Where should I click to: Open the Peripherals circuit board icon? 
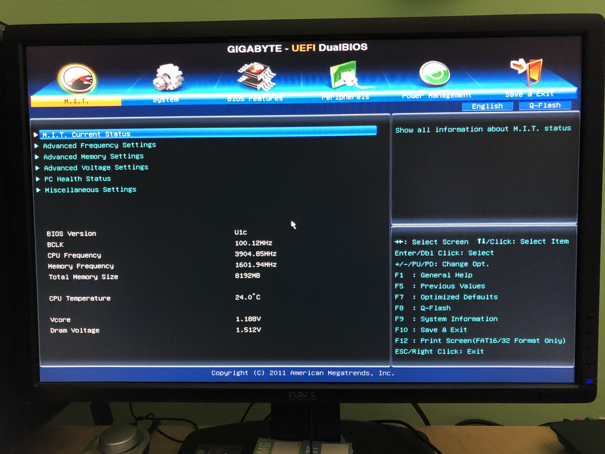pos(345,75)
